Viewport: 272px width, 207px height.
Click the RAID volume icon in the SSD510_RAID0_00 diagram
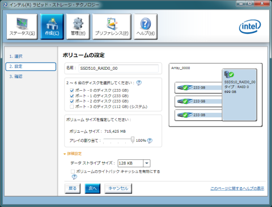[x=229, y=74]
